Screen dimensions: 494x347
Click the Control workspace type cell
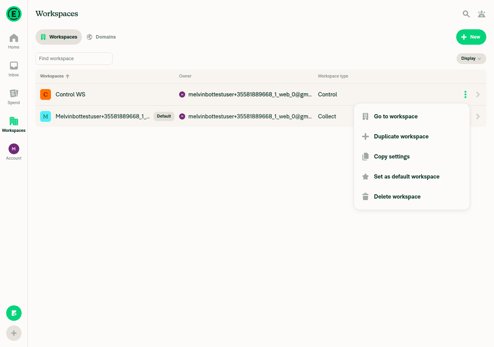328,94
